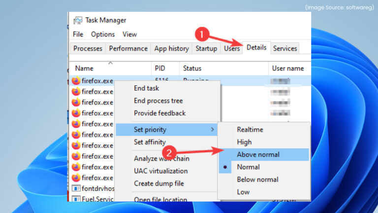378x213 pixels.
Task: Go to the Startup tab
Action: (206, 48)
